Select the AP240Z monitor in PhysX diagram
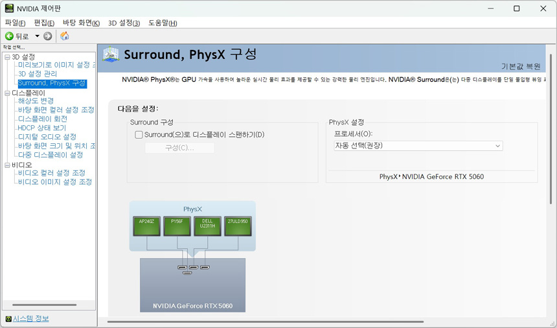This screenshot has width=557, height=328. [x=146, y=226]
